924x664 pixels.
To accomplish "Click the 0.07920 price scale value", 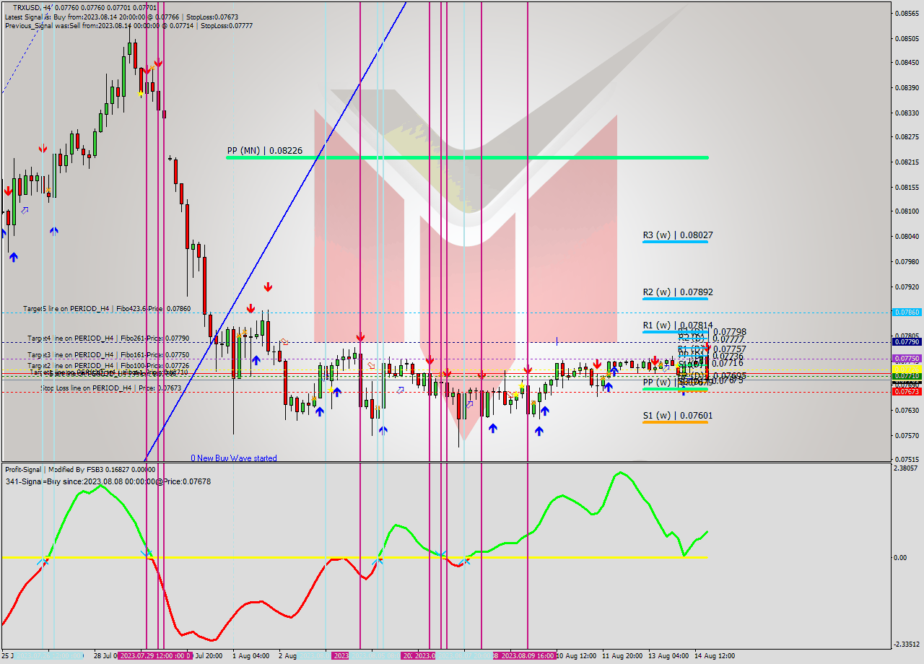I will [x=907, y=287].
